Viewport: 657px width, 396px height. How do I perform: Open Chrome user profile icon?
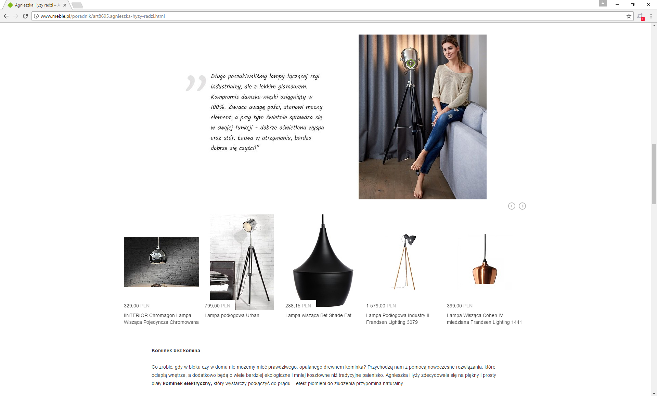click(603, 3)
